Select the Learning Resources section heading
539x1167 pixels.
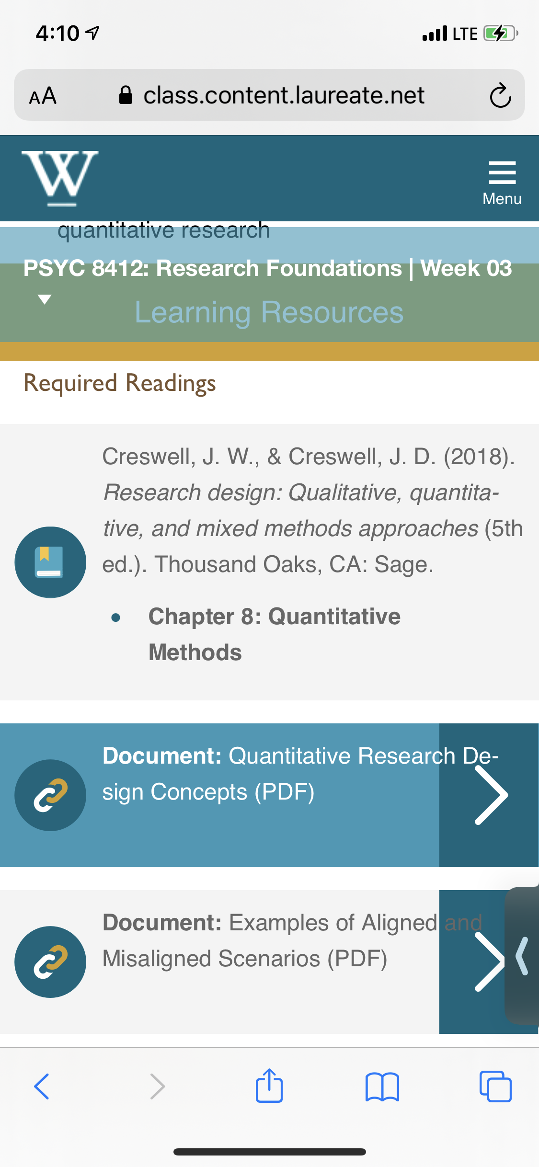click(x=269, y=312)
